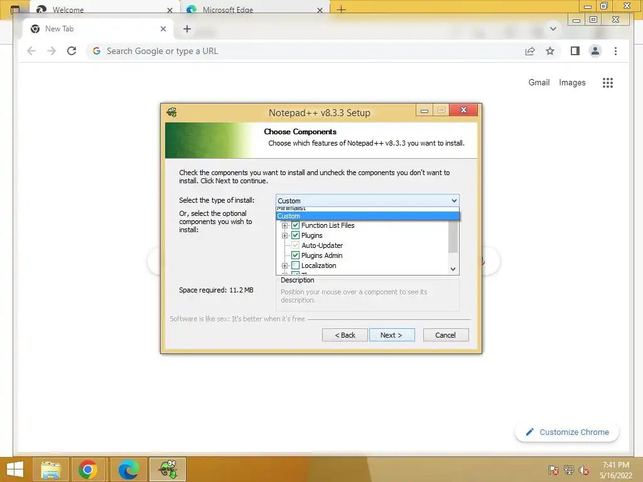Open a new tab in Chrome
This screenshot has height=482, width=643.
pyautogui.click(x=187, y=29)
